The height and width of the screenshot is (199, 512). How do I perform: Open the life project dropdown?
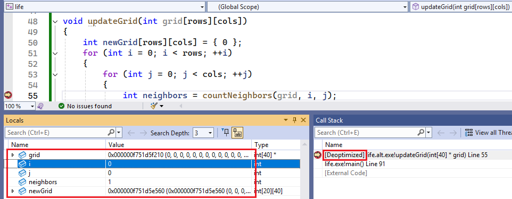[203, 6]
